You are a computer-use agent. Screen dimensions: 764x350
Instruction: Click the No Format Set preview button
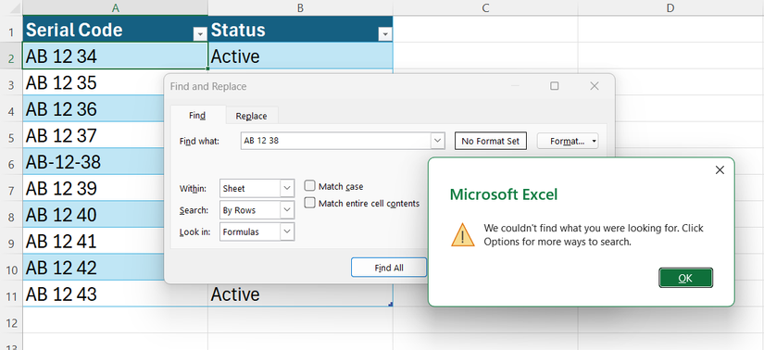[491, 142]
